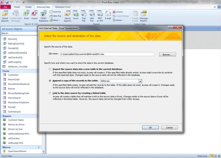Select Import source data into new table
221x158 pixels.
tap(50, 69)
